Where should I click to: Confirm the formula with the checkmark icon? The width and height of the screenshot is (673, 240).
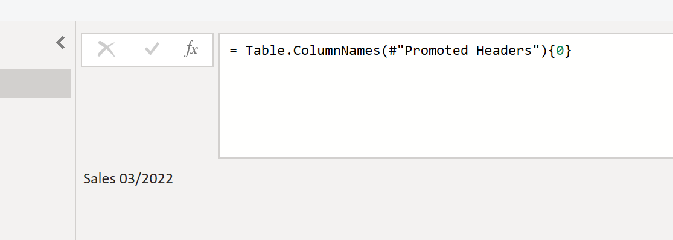click(152, 49)
